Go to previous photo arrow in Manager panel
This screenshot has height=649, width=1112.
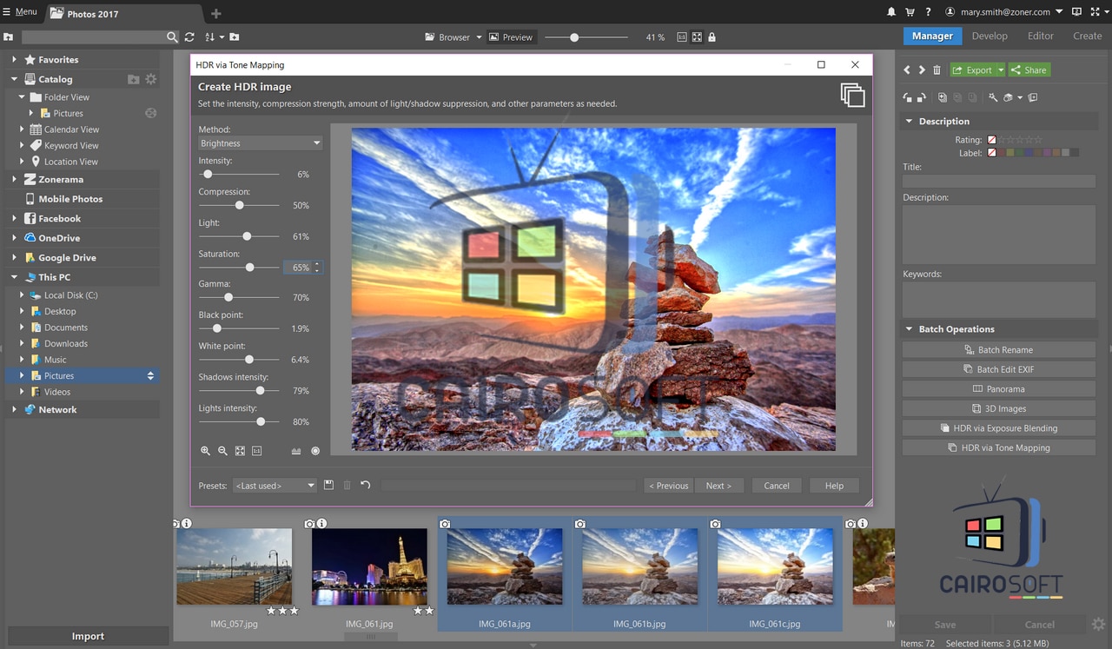pyautogui.click(x=907, y=70)
